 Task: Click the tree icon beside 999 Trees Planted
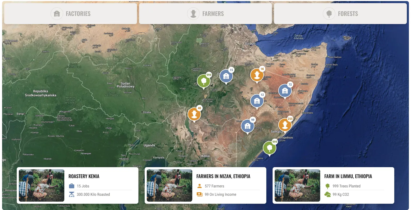[327, 186]
